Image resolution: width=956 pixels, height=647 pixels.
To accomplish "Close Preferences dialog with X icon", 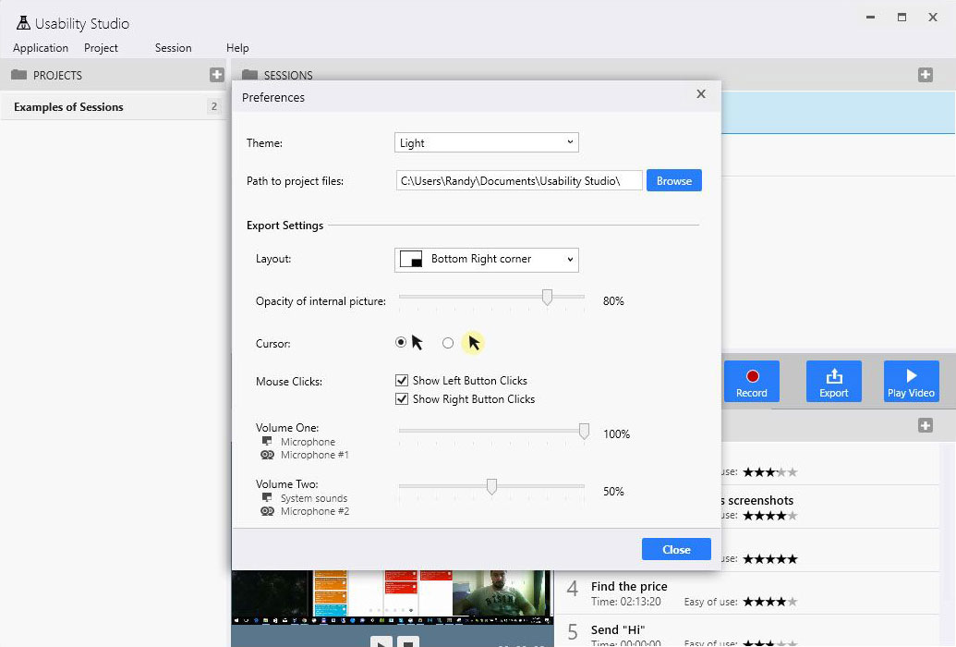I will pyautogui.click(x=701, y=94).
